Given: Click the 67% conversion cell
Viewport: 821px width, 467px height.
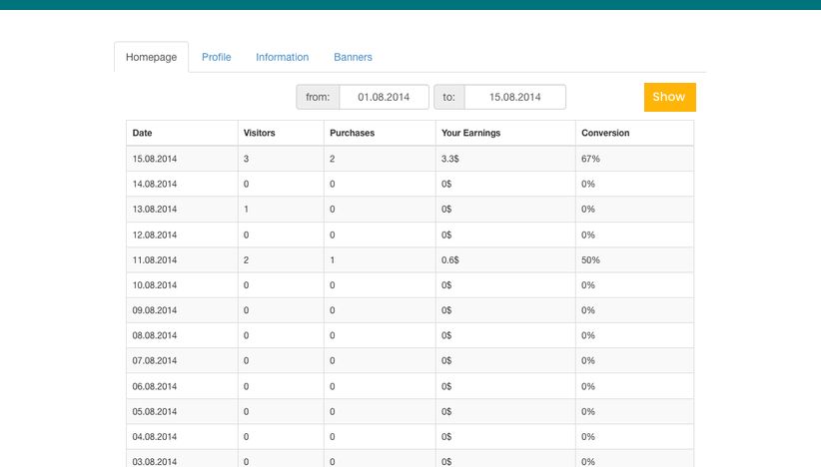Looking at the screenshot, I should 590,159.
